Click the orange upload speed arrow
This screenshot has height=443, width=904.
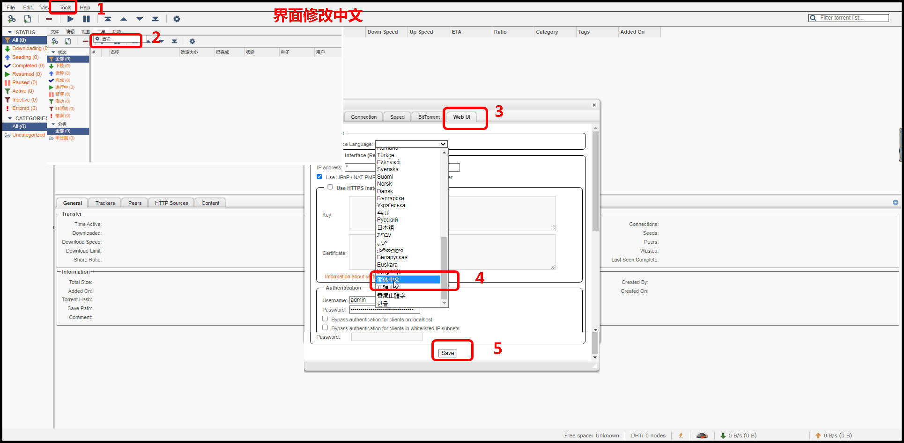coord(818,436)
